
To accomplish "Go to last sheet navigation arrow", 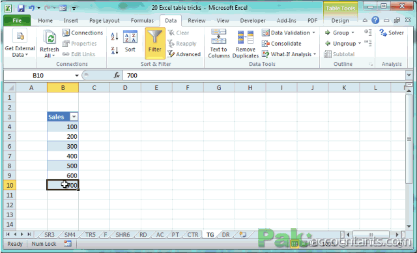I will click(29, 234).
